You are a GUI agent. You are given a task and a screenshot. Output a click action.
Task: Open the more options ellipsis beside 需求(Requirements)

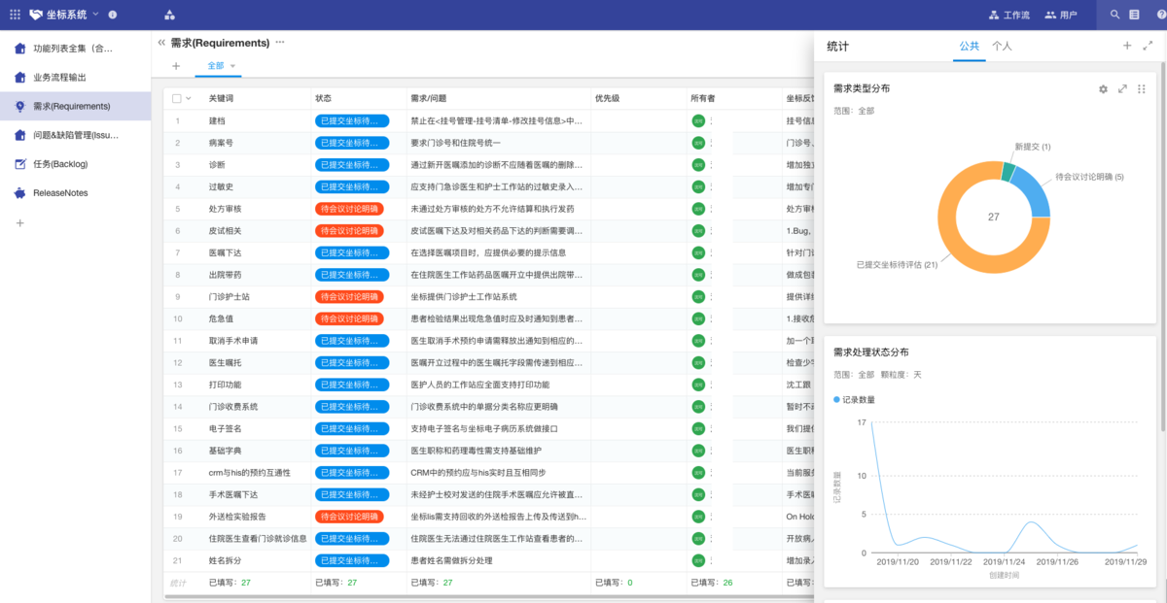280,43
